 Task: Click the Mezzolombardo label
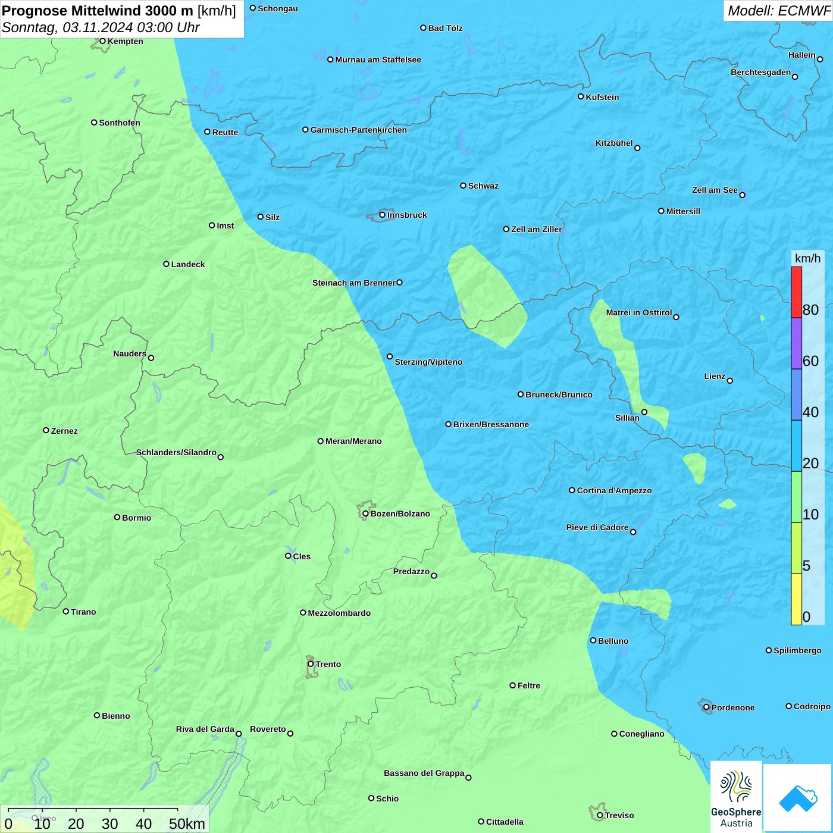pyautogui.click(x=339, y=613)
